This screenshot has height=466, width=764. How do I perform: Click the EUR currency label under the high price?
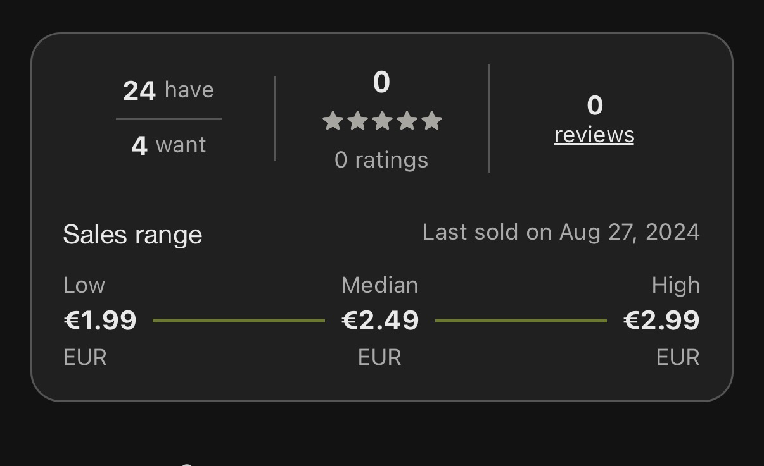(x=678, y=358)
